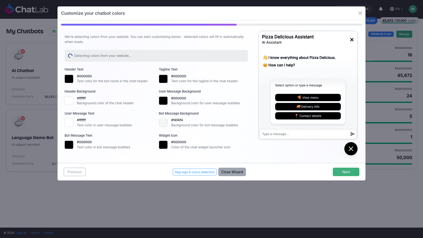Click the Type a message input field
The image size is (423, 238).
[x=305, y=134]
